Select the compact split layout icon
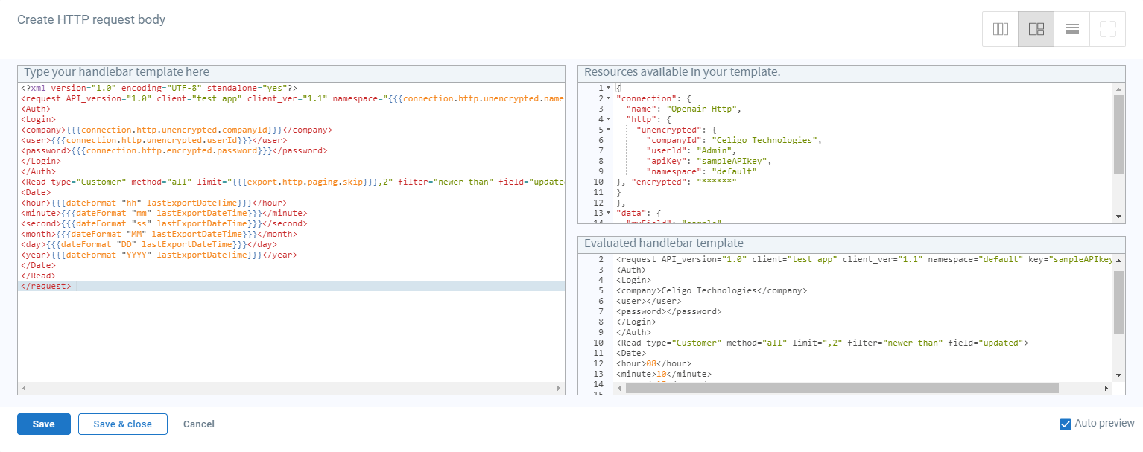Image resolution: width=1143 pixels, height=452 pixels. [x=1036, y=29]
